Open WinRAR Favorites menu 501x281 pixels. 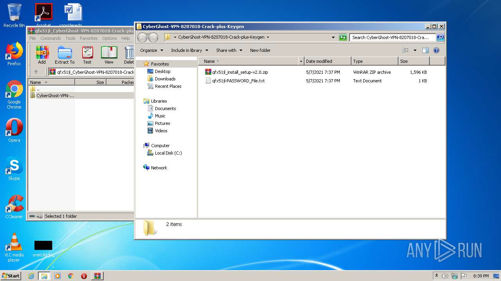[x=89, y=38]
